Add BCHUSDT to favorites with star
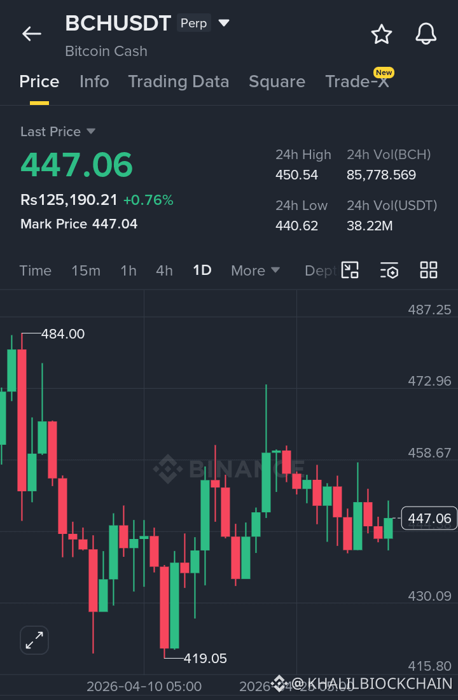458x700 pixels. (x=382, y=34)
